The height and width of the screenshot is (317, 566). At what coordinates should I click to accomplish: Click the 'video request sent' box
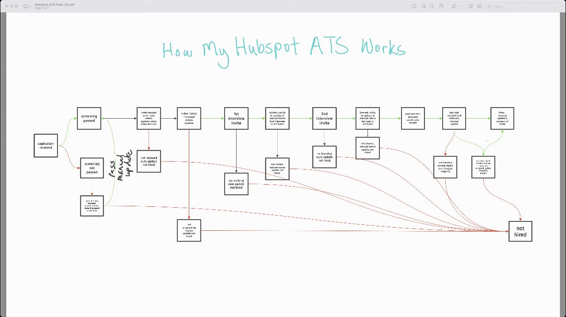[x=149, y=119]
